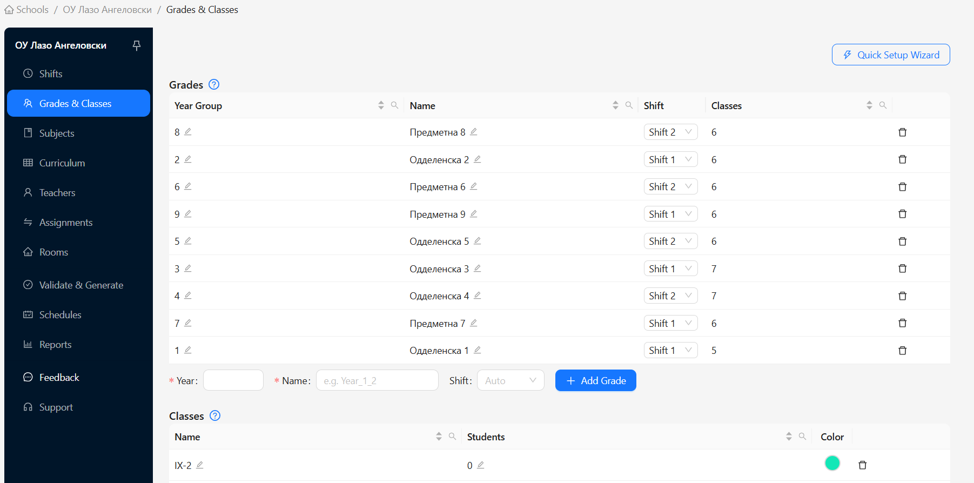This screenshot has height=483, width=974.
Task: Delete the Одделенска 1 grade row
Action: [x=902, y=351]
